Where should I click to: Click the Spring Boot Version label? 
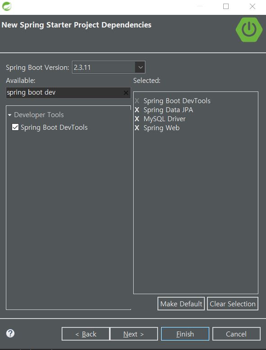click(x=37, y=68)
